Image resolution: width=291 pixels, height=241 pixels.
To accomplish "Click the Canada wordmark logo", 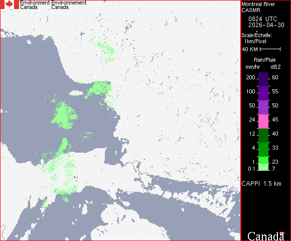I will pos(266,236).
